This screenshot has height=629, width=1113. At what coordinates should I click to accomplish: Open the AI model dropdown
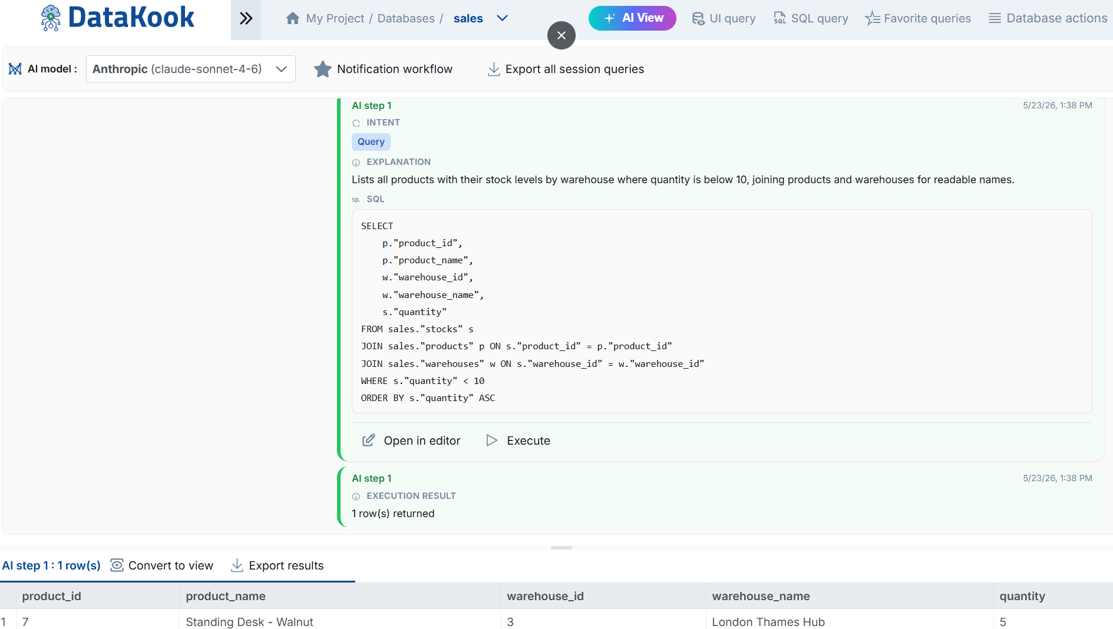(x=190, y=69)
